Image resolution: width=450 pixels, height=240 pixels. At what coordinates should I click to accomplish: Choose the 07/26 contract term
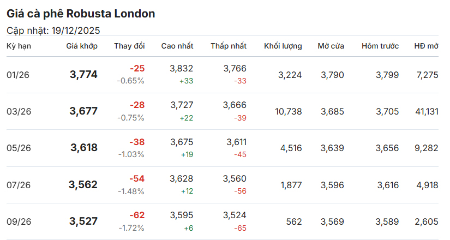[x=19, y=185]
